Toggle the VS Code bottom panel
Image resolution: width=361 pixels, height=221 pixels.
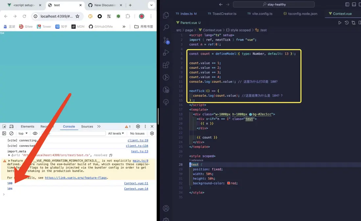(354, 4)
